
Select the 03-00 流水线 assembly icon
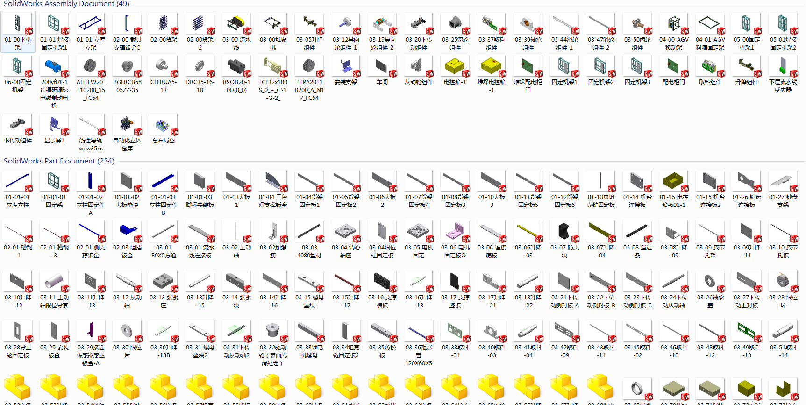tap(236, 23)
